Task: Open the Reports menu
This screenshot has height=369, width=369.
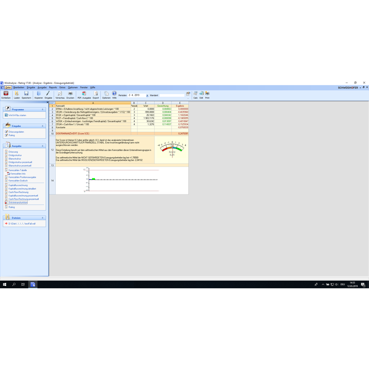Action: point(53,88)
